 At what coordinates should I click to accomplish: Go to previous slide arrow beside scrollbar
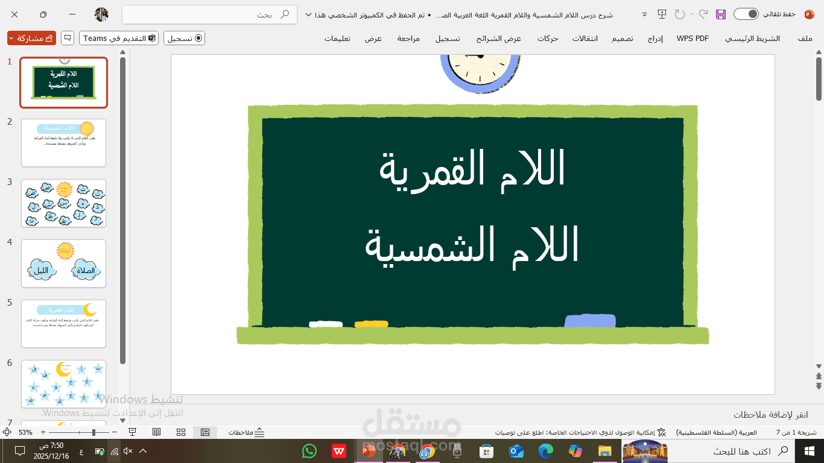pyautogui.click(x=819, y=376)
